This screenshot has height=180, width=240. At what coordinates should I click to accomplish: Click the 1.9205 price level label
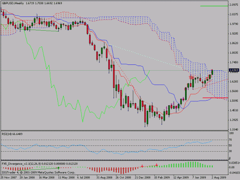tap(234, 33)
